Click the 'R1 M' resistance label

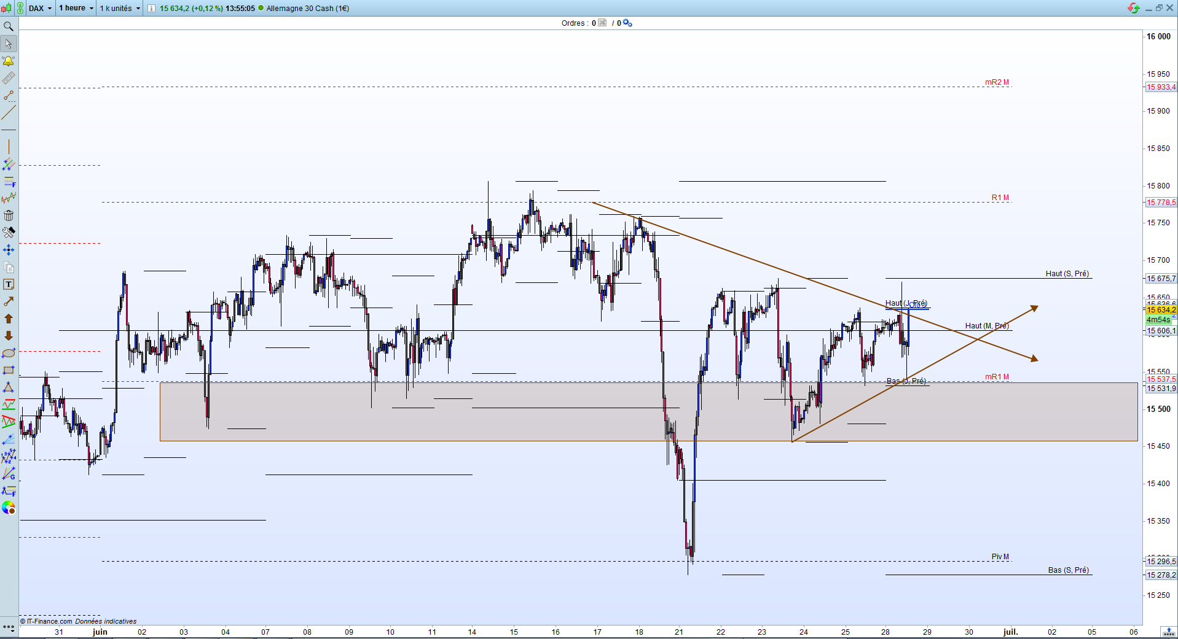[1000, 198]
